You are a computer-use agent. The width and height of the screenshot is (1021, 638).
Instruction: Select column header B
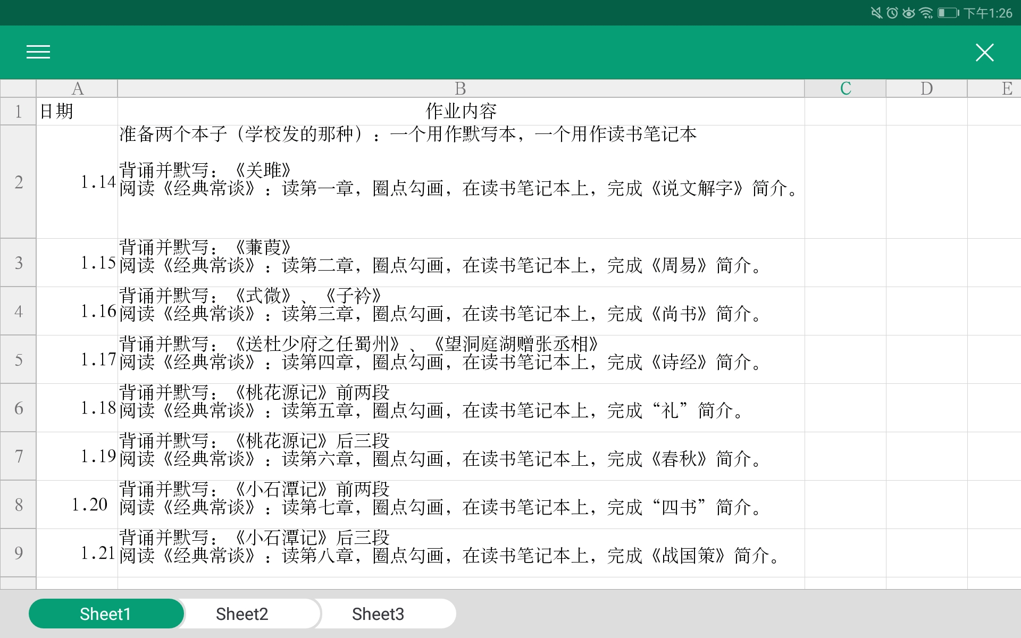[459, 88]
